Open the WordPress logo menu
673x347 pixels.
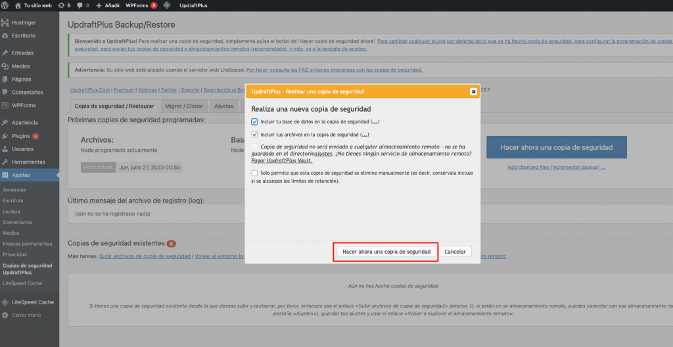[5, 5]
